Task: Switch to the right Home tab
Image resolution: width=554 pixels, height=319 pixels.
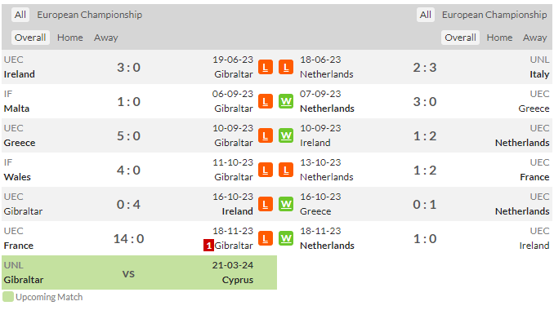Action: pos(499,38)
